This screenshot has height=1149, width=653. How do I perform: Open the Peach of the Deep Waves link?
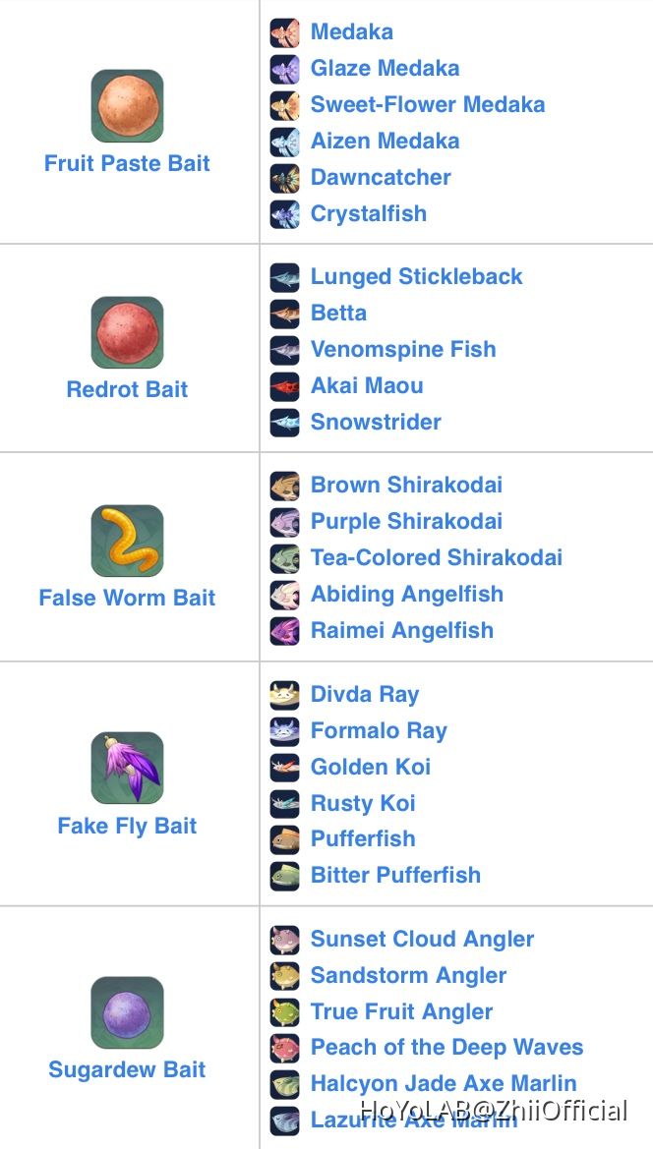click(x=446, y=1048)
